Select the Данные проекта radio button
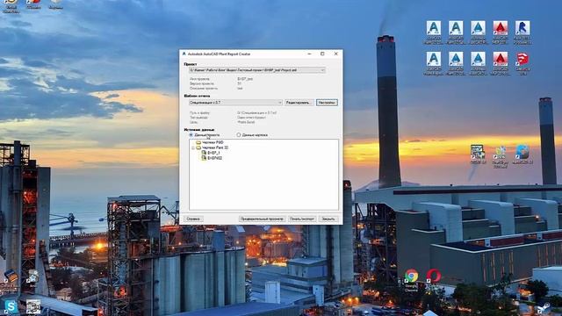Viewport: 562px width, 316px height. [x=191, y=135]
